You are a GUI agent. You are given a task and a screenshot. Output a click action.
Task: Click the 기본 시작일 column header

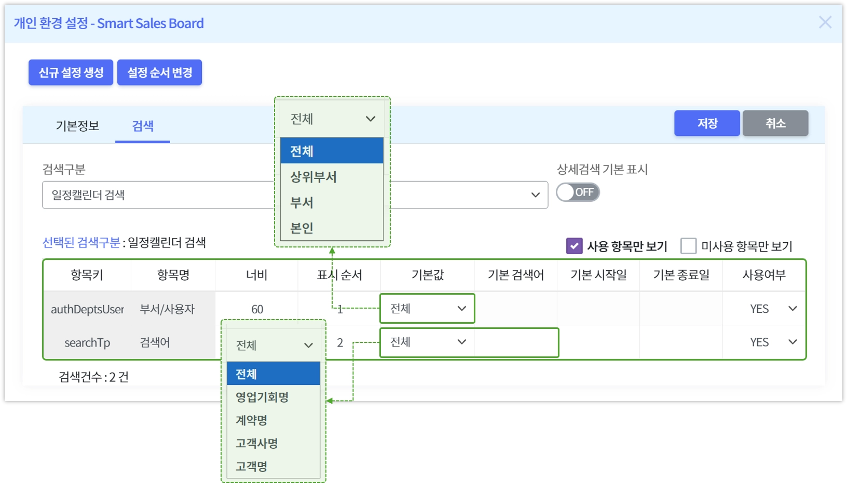598,275
